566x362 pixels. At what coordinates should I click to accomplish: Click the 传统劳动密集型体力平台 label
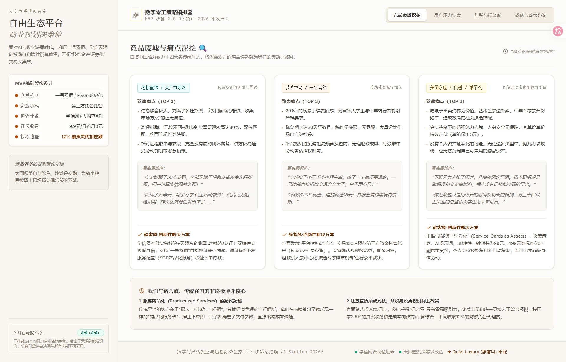(524, 87)
